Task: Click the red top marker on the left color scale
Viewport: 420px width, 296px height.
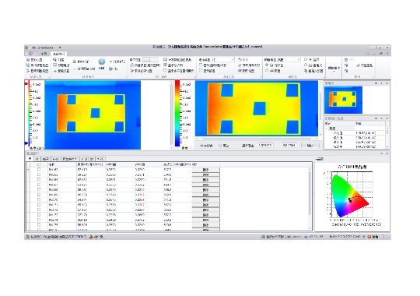Action: (x=26, y=84)
